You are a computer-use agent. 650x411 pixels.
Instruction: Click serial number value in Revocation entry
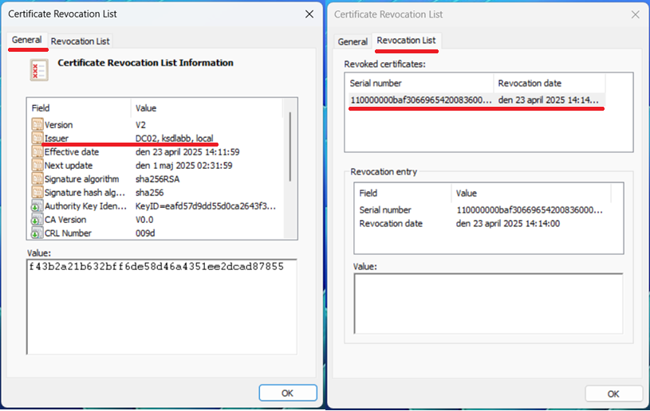click(530, 209)
